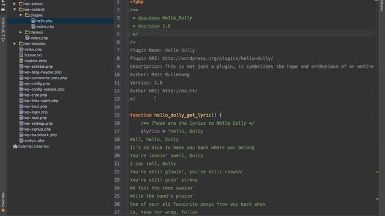Image resolution: width=385 pixels, height=216 pixels.
Task: Click the wp-config.php file icon
Action: pos(22,83)
